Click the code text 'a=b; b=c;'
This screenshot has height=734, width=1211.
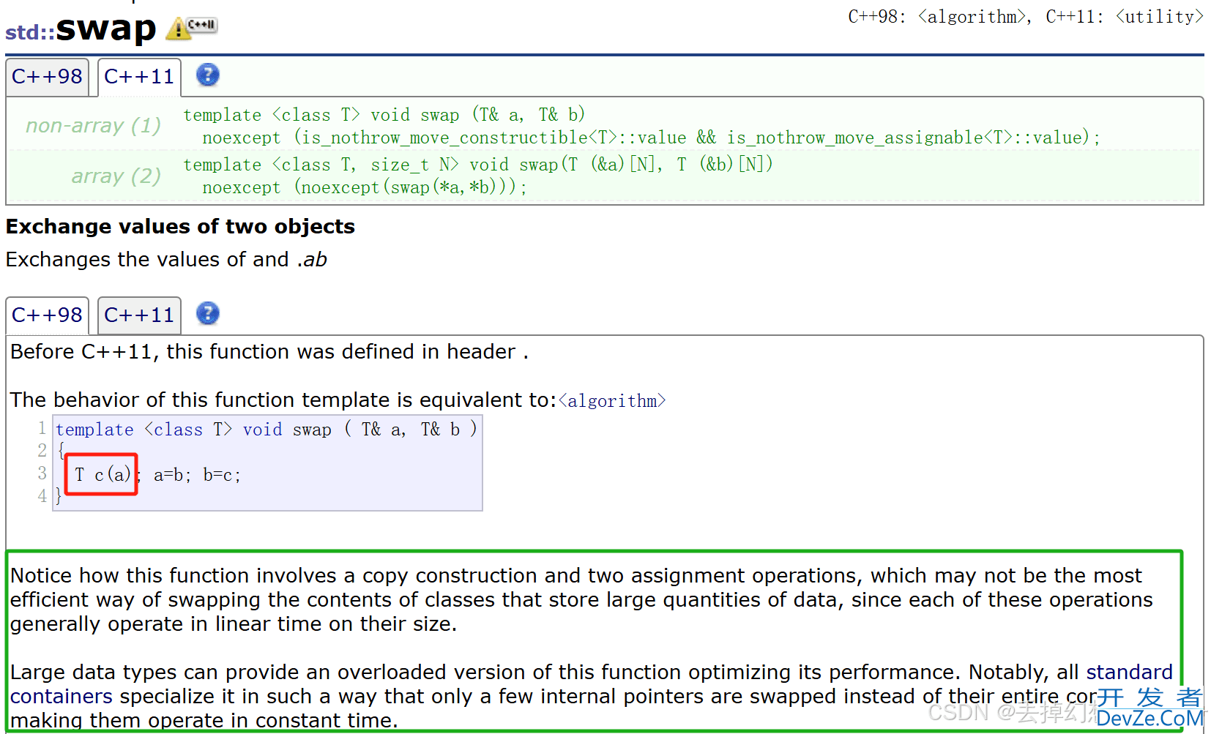pos(197,475)
